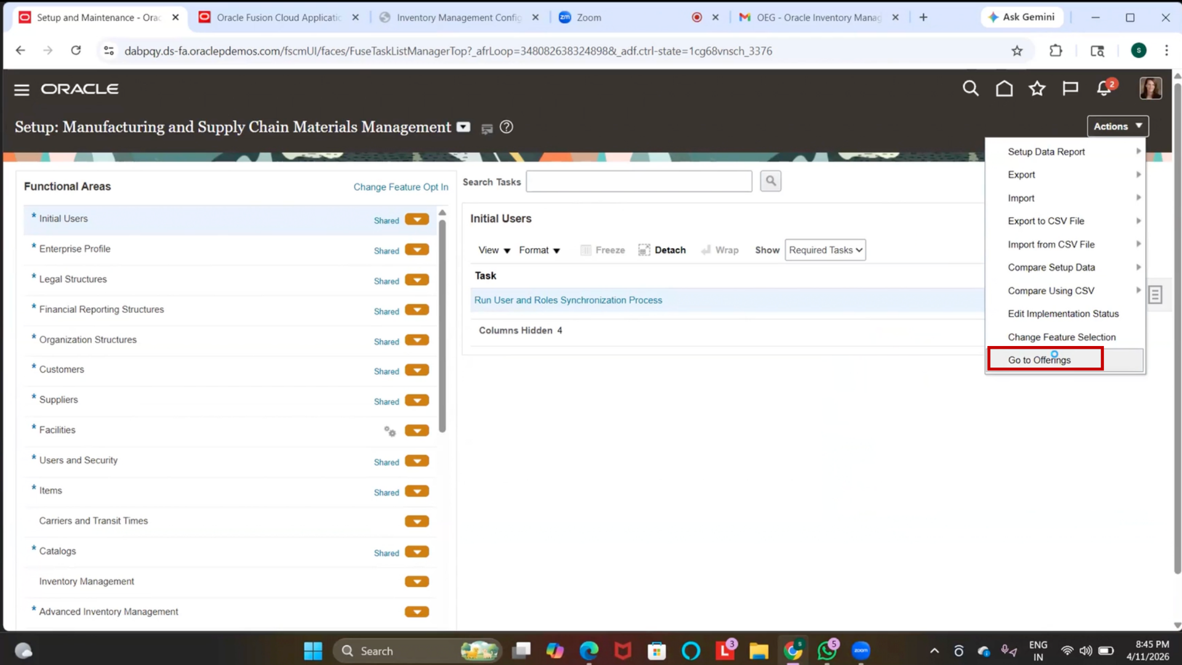Click the Detach button label
The height and width of the screenshot is (665, 1182).
tap(670, 250)
